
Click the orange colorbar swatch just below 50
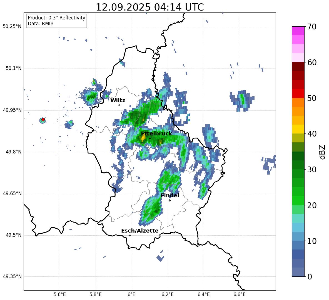click(298, 102)
